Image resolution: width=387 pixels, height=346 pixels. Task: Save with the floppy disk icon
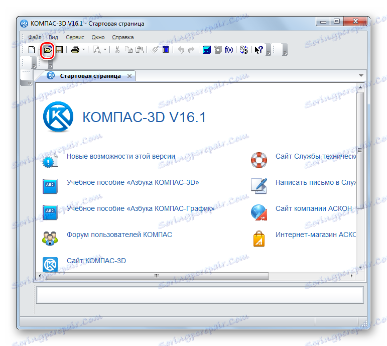pos(59,50)
